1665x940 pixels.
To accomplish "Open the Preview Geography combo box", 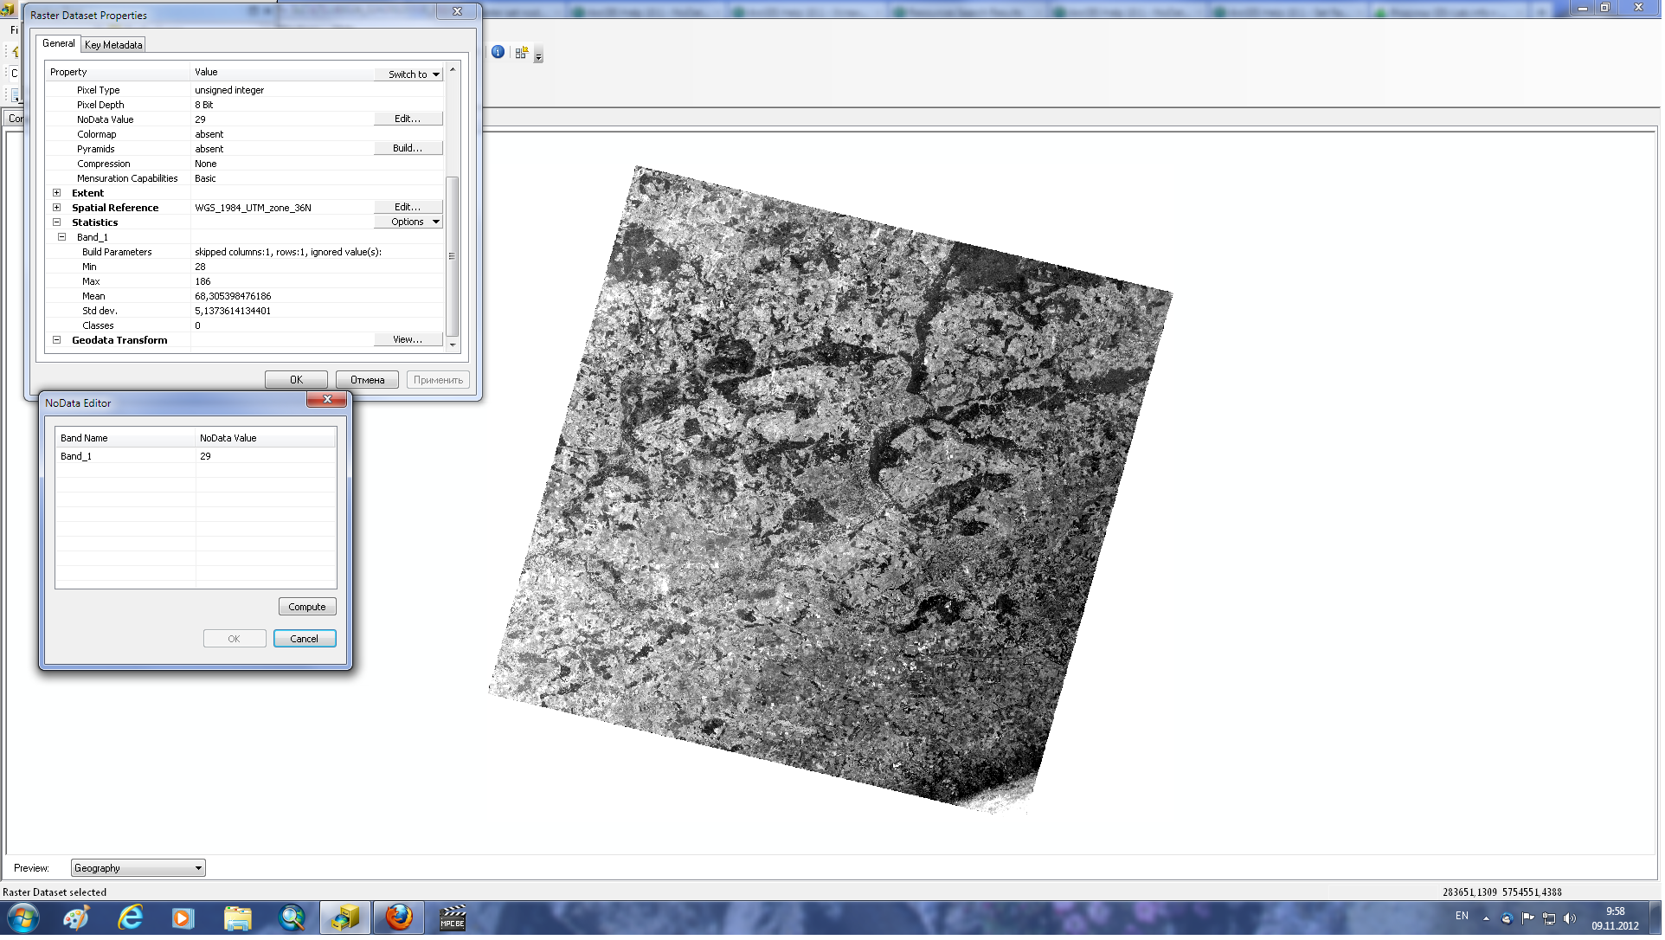I will point(138,868).
